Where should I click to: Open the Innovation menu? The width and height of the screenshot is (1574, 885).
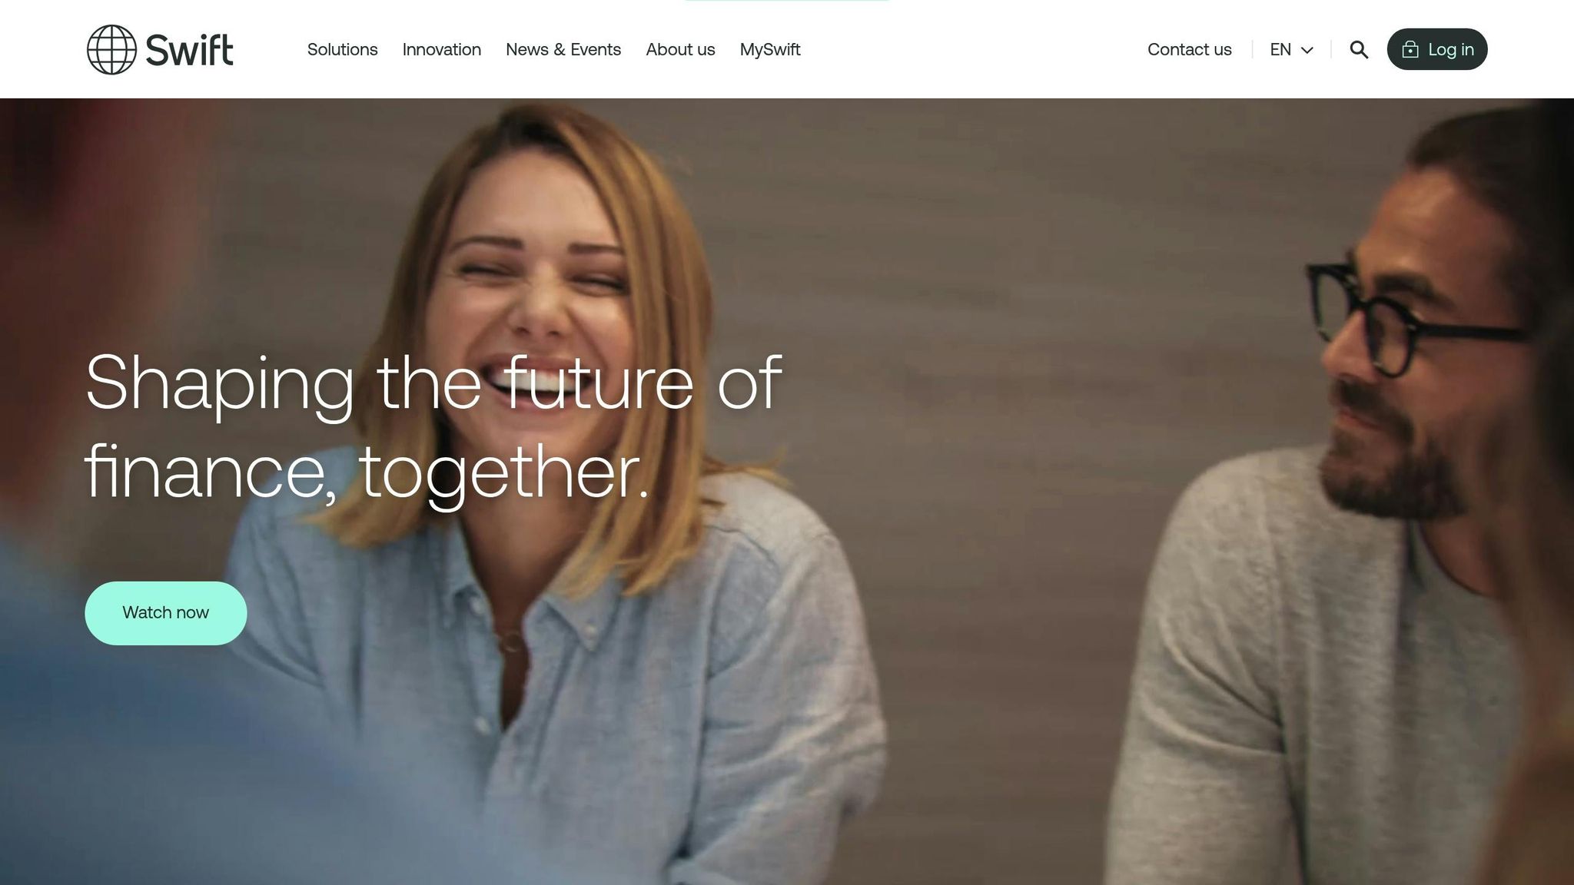pos(441,49)
